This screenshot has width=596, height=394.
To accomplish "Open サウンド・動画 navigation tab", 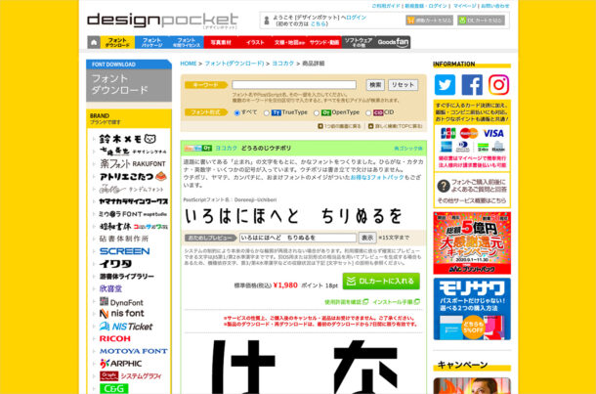I will [324, 42].
